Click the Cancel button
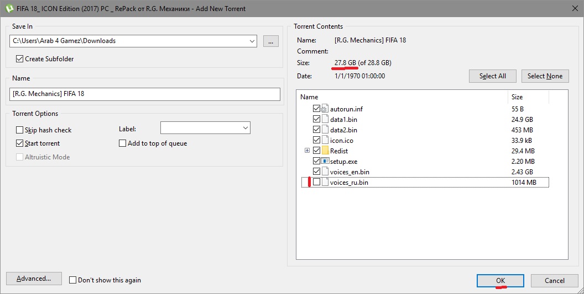 [x=554, y=281]
